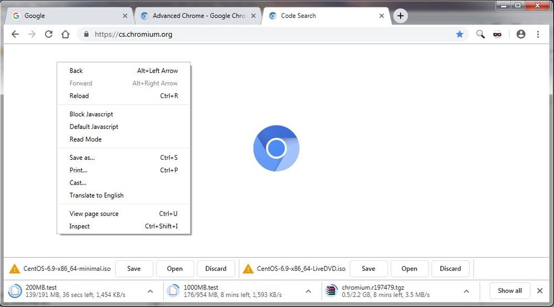This screenshot has width=554, height=307.
Task: Choose Reload in the context menu
Action: pyautogui.click(x=124, y=95)
